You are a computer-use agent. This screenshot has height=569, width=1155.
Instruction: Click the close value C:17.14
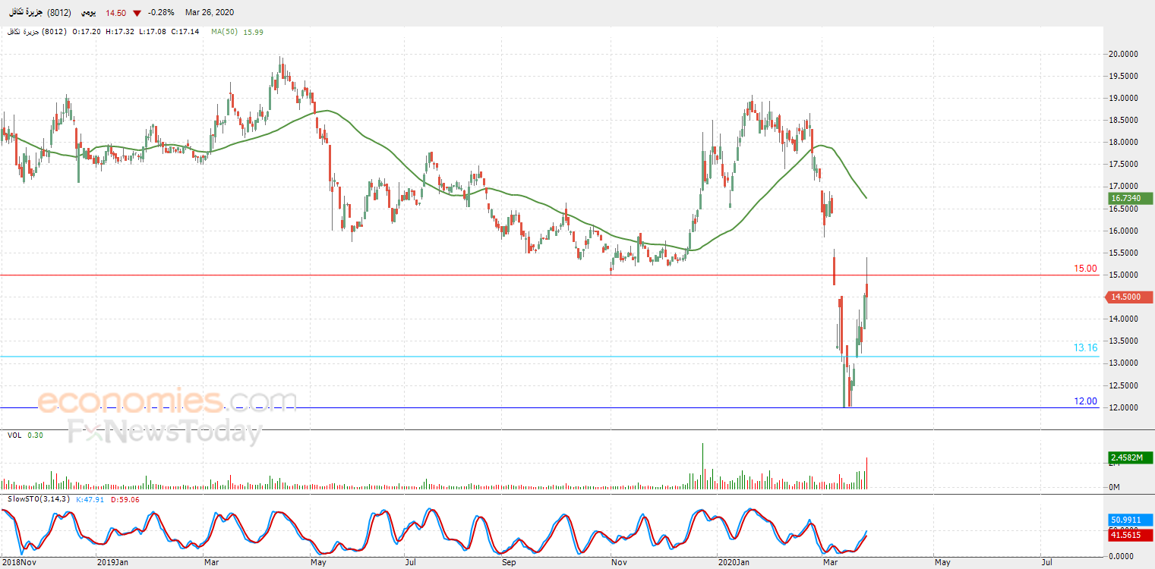185,32
